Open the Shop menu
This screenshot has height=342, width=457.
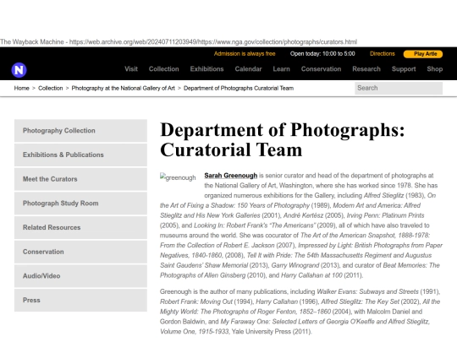434,69
